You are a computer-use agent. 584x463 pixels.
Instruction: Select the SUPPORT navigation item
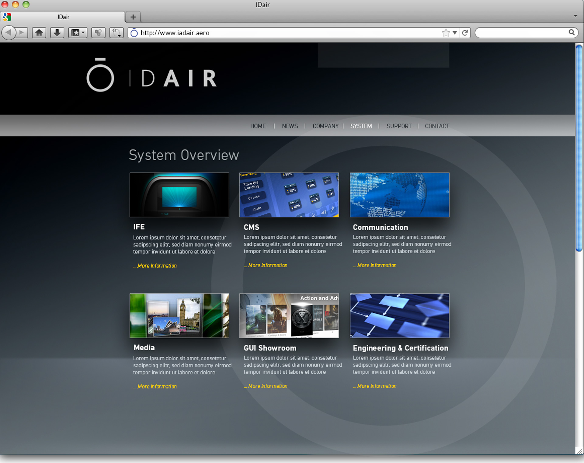(399, 126)
